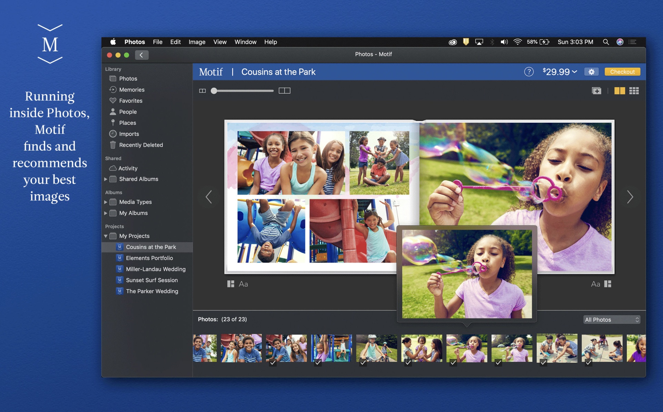Click the layout template icon bottom-right

coord(608,284)
